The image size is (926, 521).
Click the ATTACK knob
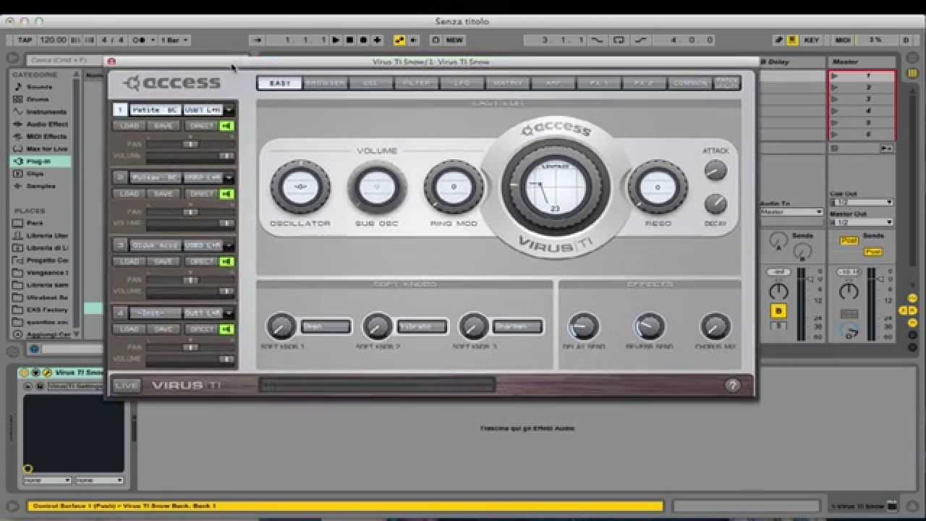point(715,171)
